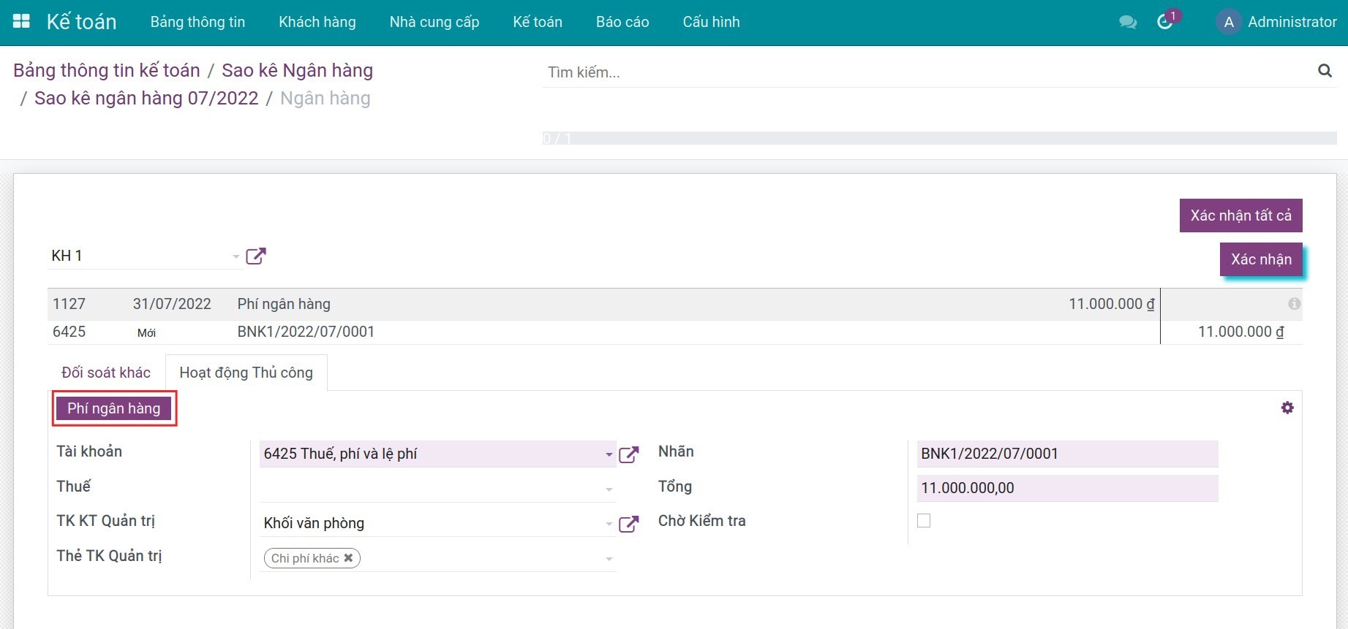Click the info icon on statement line

click(x=1294, y=304)
